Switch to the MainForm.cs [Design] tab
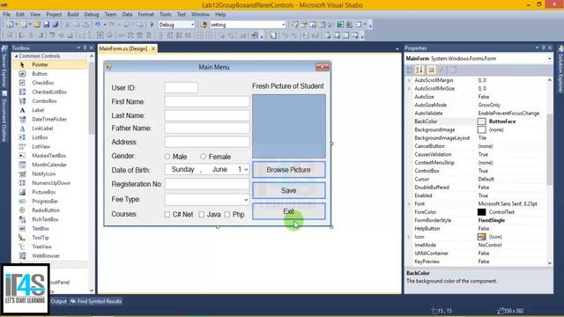Viewport: 564px width, 317px height. pyautogui.click(x=123, y=48)
